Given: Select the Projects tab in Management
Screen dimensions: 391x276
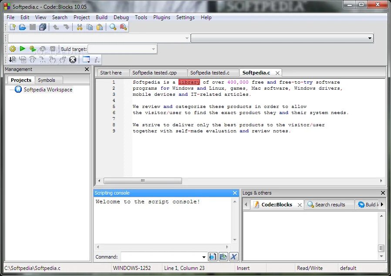Looking at the screenshot, I should (21, 80).
